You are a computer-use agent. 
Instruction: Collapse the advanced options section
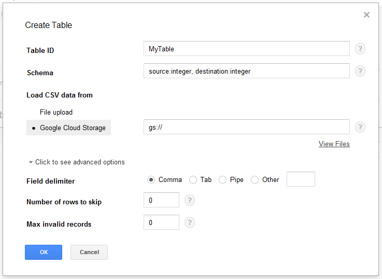(x=77, y=162)
